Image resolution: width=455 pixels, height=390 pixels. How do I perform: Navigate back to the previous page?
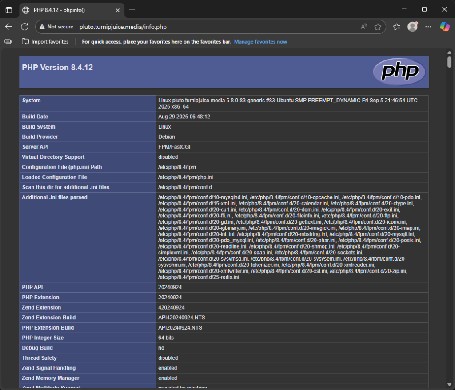click(x=9, y=27)
